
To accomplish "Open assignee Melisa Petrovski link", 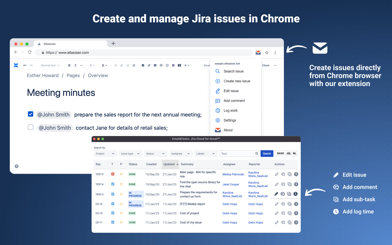I will [233, 174].
